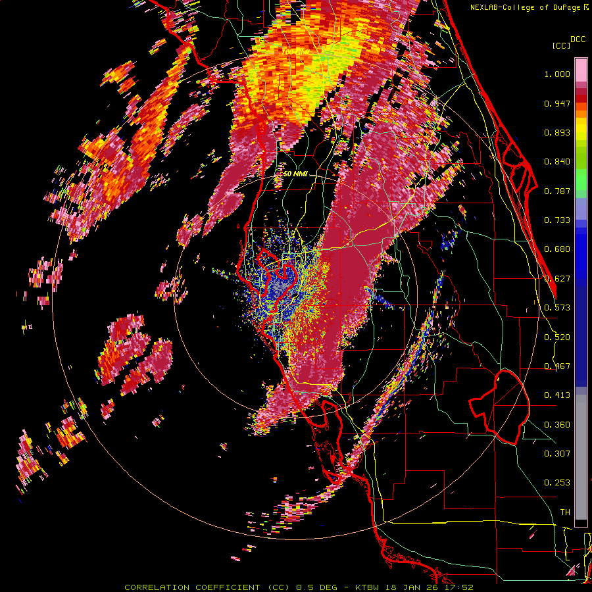Viewport: 592px width, 592px height.
Task: Click the KTBW station identifier in caption
Action: point(368,587)
